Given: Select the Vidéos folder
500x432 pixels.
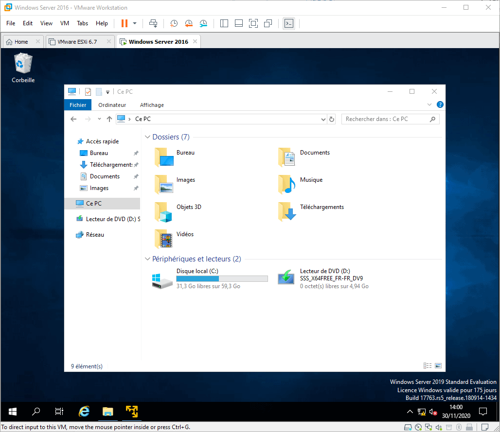Looking at the screenshot, I should (x=174, y=239).
